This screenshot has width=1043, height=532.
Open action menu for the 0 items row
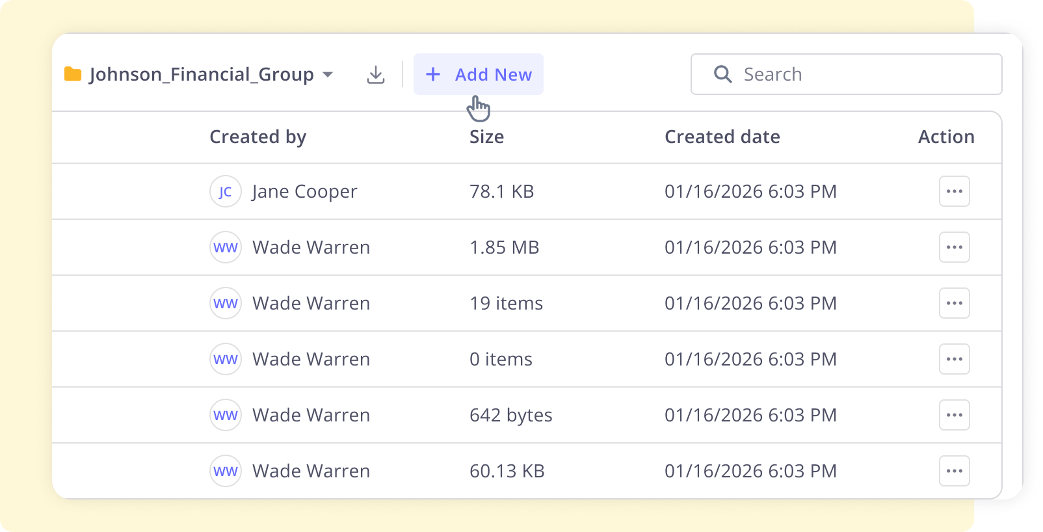954,359
